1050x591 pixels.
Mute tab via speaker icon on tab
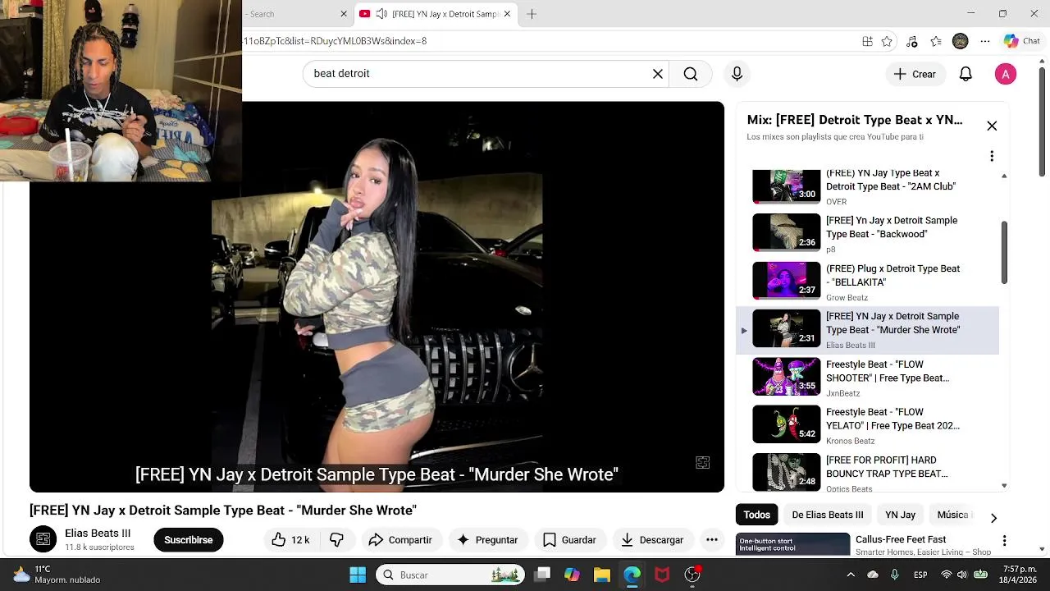[x=381, y=14]
